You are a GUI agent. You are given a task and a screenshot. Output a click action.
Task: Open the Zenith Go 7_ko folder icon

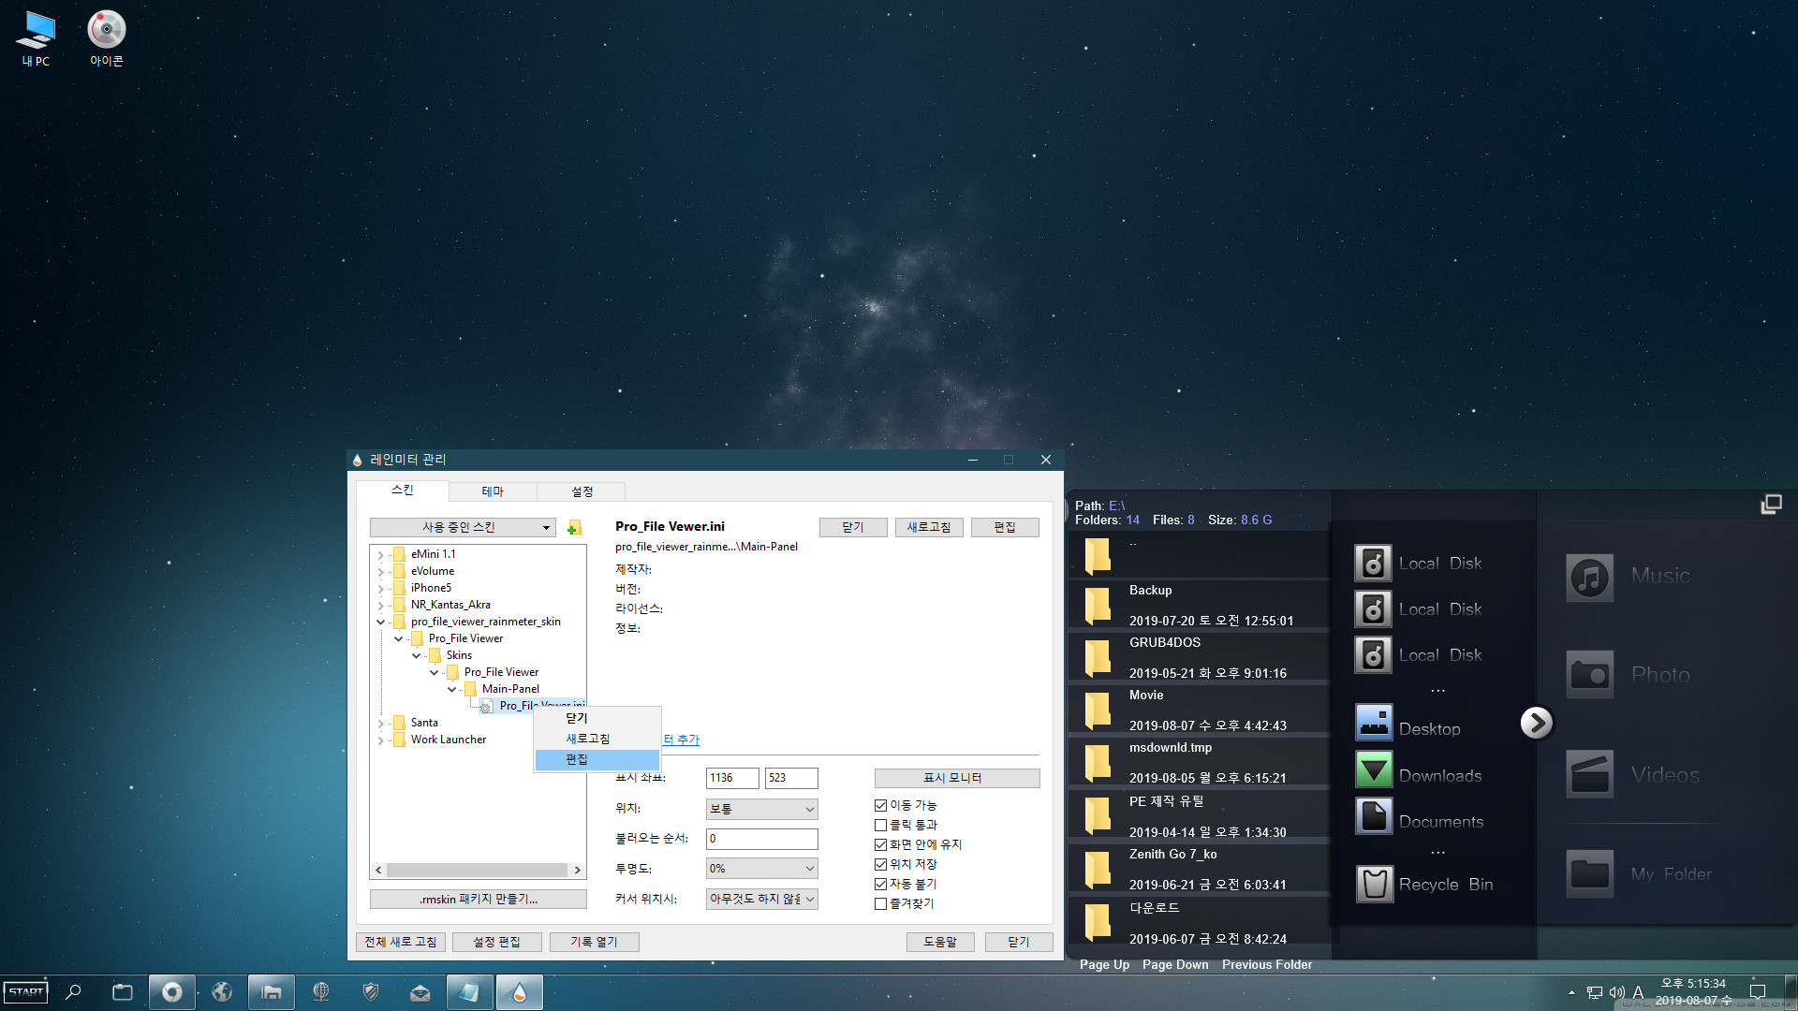1098,870
